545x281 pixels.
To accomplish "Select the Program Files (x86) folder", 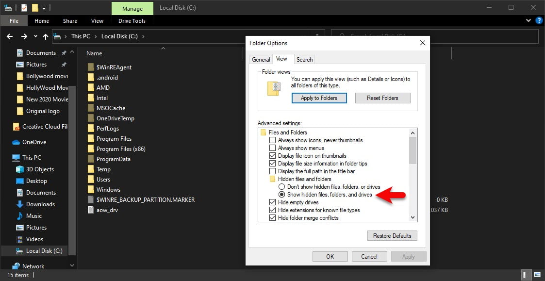I will pyautogui.click(x=116, y=149).
